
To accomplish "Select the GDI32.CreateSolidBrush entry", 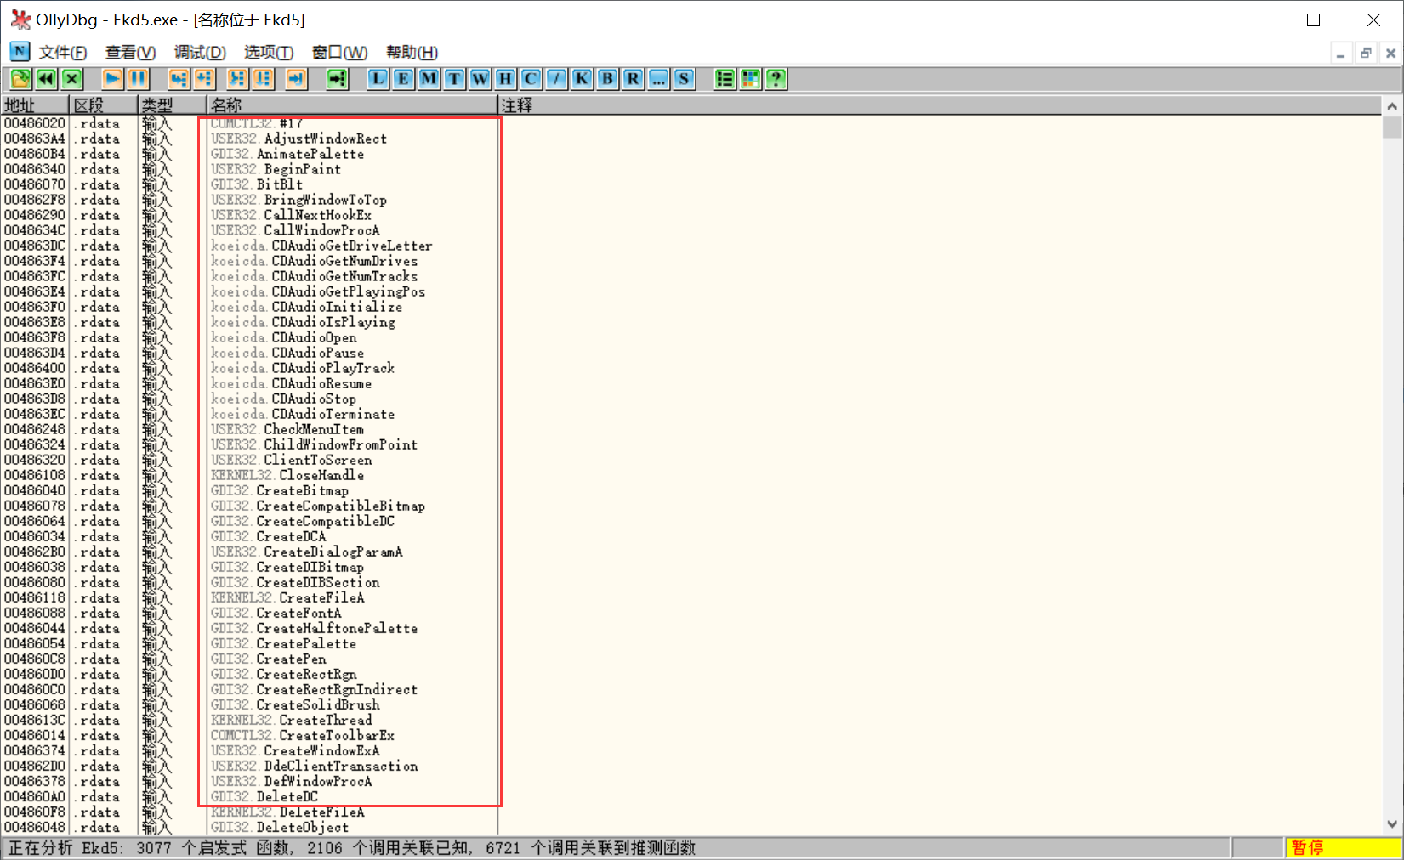I will [295, 704].
